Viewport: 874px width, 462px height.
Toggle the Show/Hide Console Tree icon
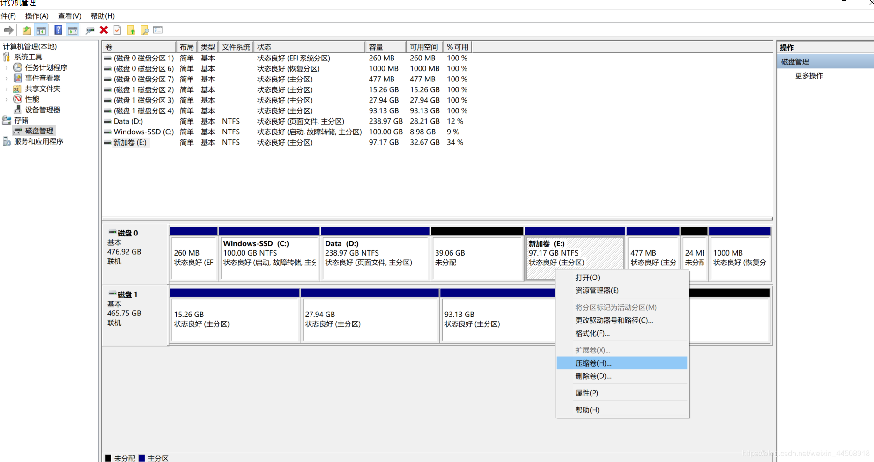pos(41,30)
